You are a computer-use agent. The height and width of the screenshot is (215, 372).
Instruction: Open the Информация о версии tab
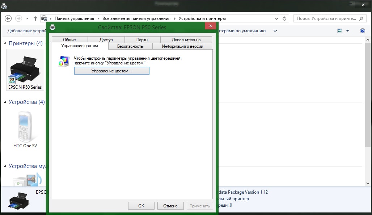coord(182,46)
